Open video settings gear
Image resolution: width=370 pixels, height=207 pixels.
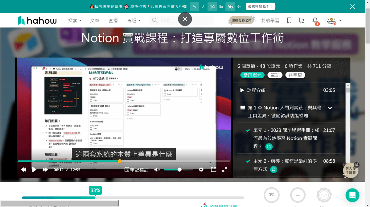(x=201, y=169)
